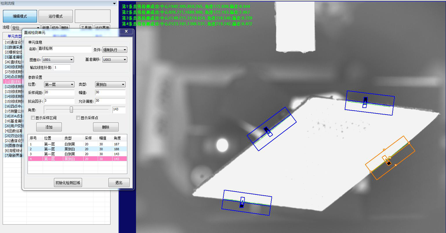
Task: Click the 输出线性补偿 input field
Action: point(62,67)
